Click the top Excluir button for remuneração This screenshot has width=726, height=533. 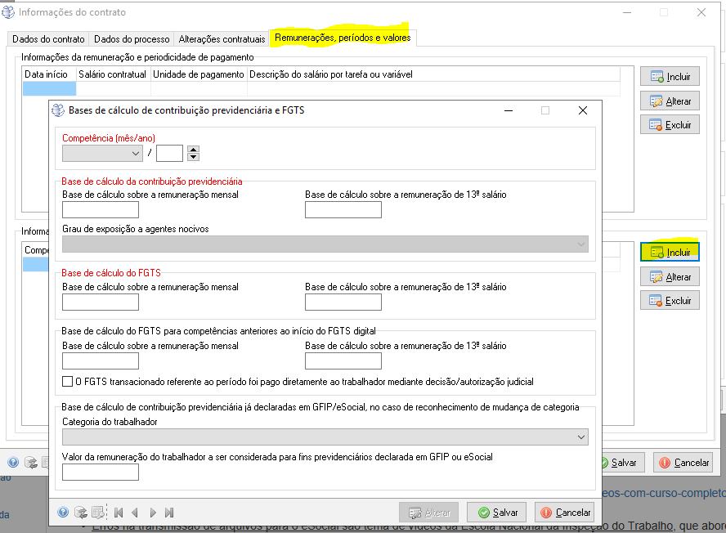click(x=670, y=125)
